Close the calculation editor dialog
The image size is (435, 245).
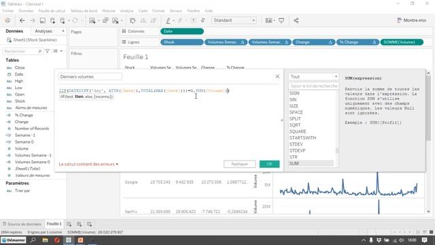(x=277, y=76)
